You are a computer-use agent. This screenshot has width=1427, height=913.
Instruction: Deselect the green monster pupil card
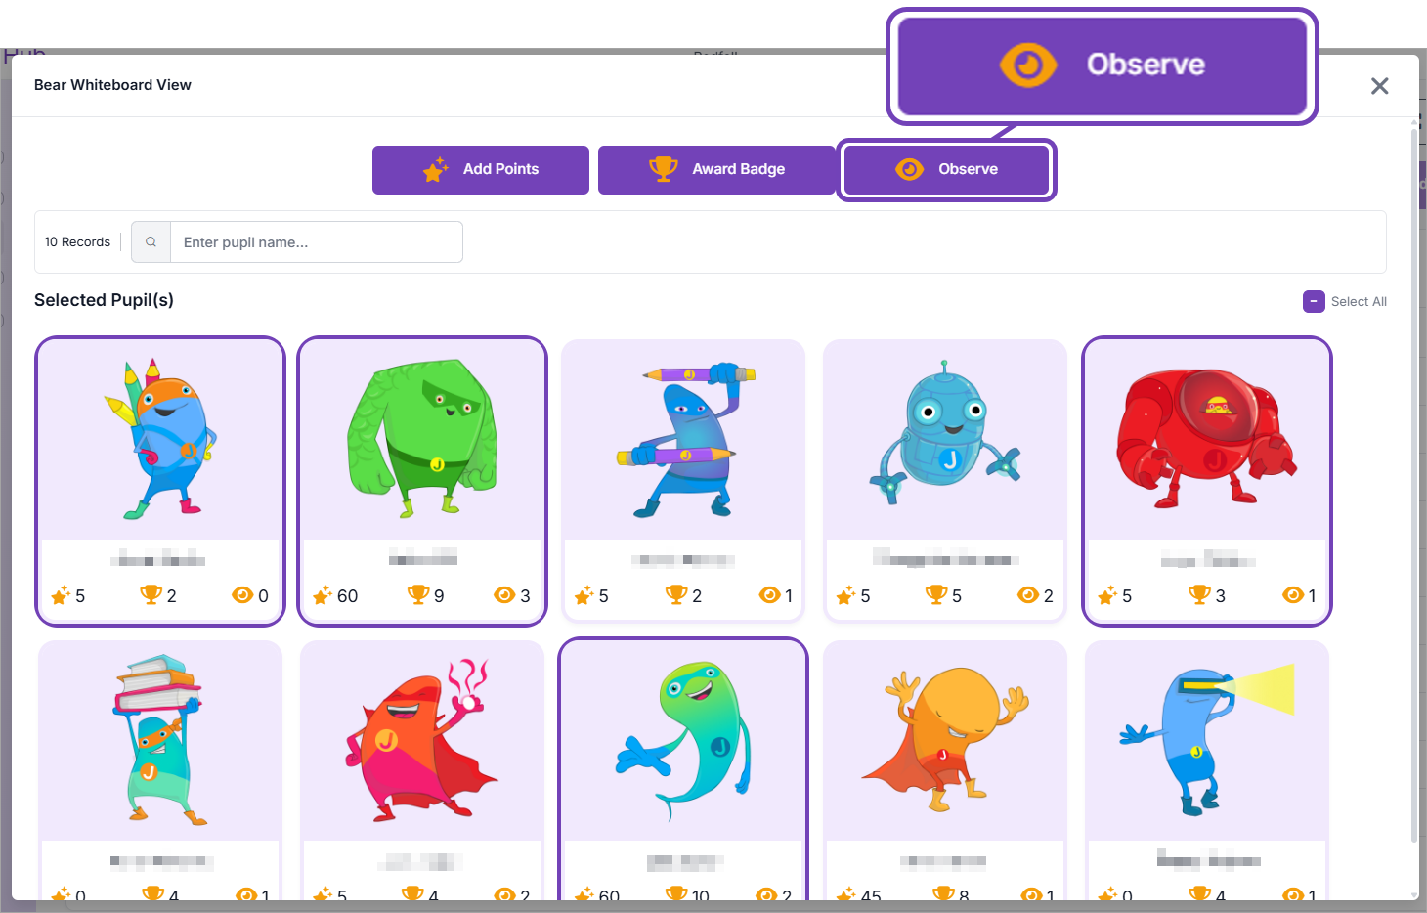pos(422,481)
